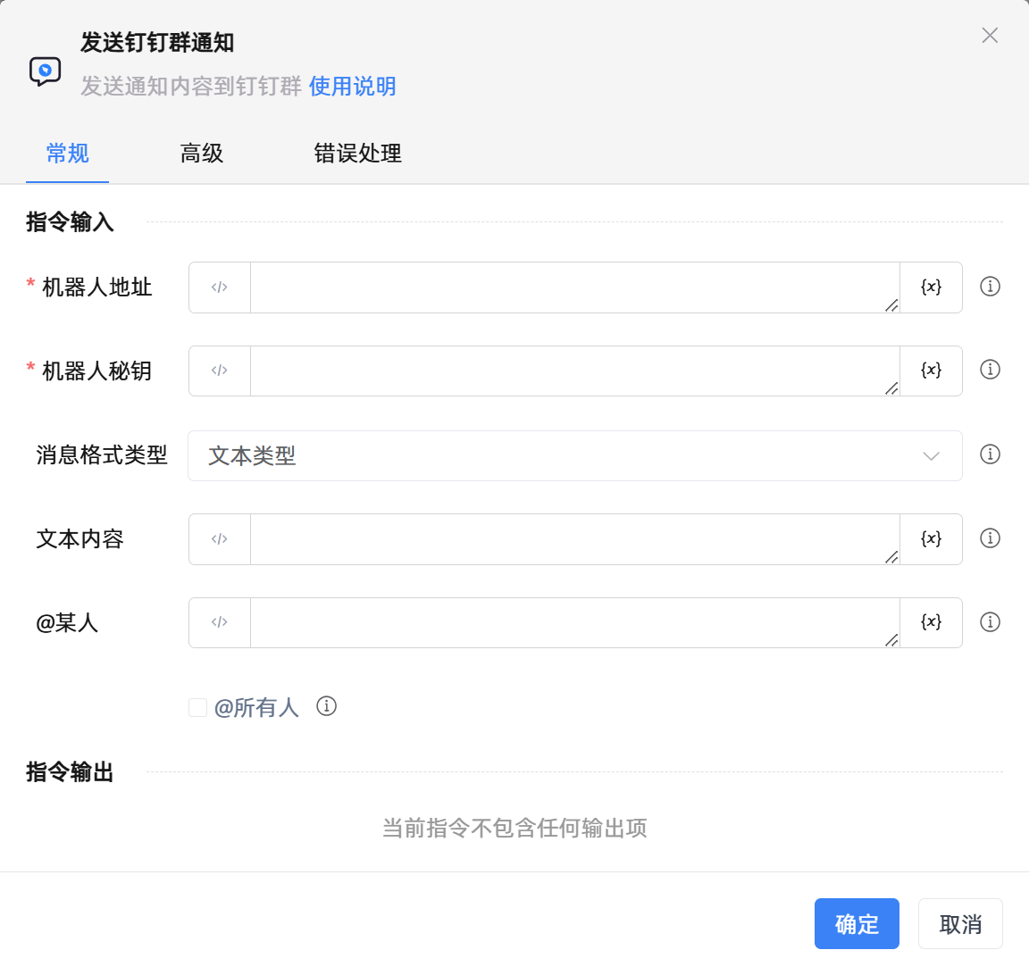
Task: Show info tooltip for 文本内容
Action: 990,538
